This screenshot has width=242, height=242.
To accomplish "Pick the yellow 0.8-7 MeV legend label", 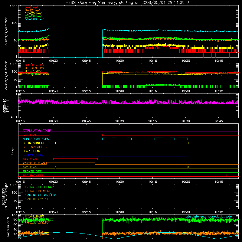I will (33, 71).
